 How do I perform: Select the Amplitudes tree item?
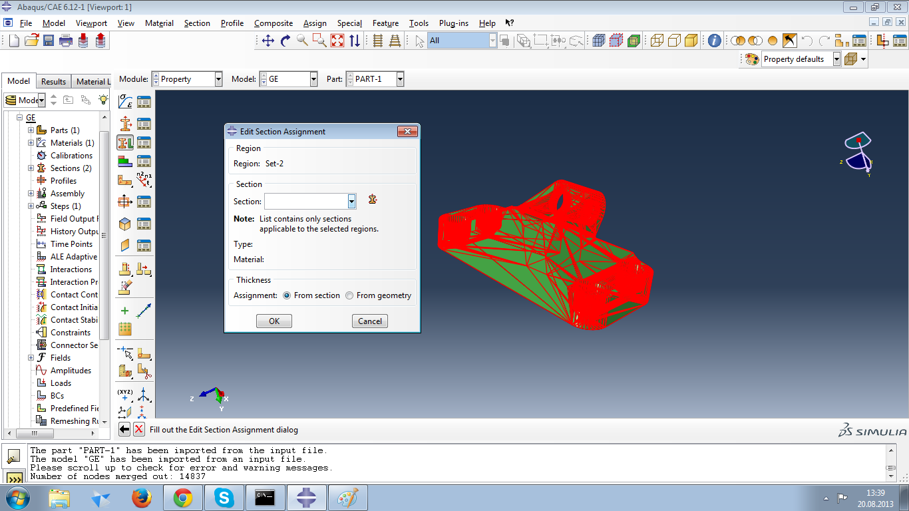[x=71, y=371]
